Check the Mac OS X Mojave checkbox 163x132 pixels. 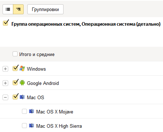click(x=24, y=111)
